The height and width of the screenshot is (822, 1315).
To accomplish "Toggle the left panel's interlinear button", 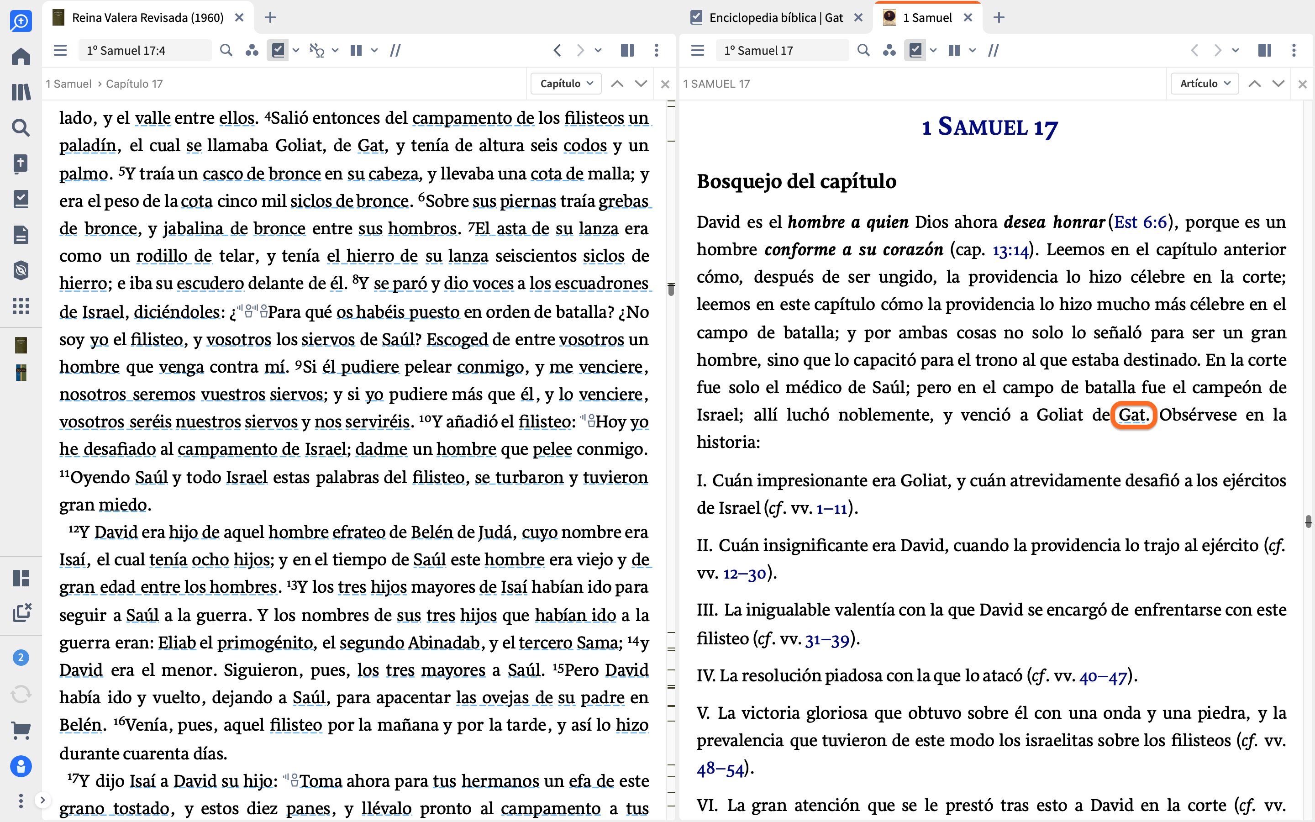I will [x=316, y=51].
